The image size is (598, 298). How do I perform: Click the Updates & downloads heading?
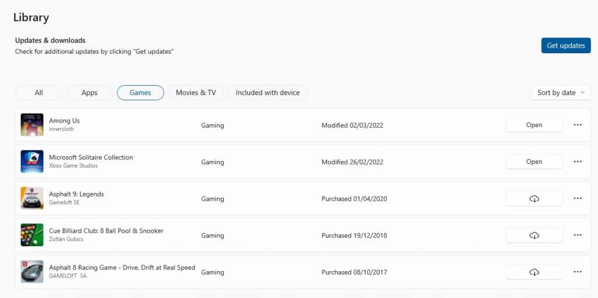tap(50, 40)
